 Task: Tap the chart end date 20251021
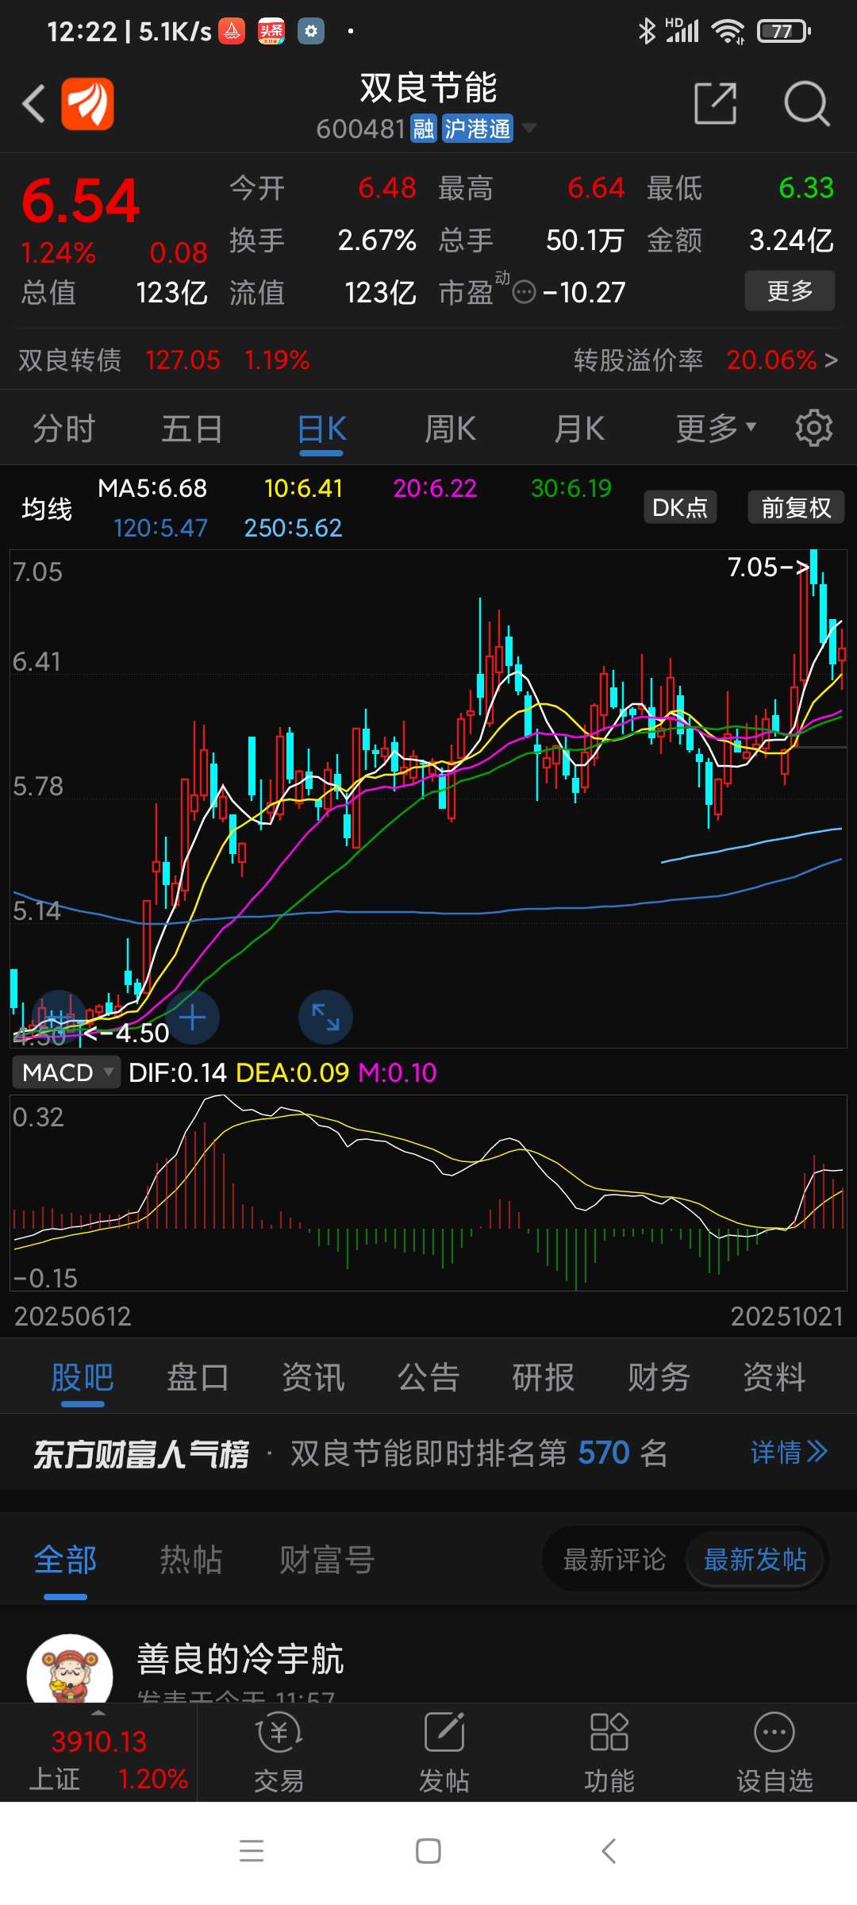[x=786, y=1316]
